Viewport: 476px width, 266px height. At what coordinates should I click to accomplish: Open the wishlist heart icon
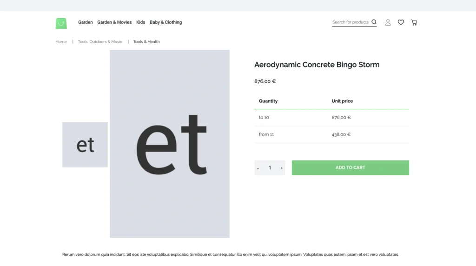[401, 22]
